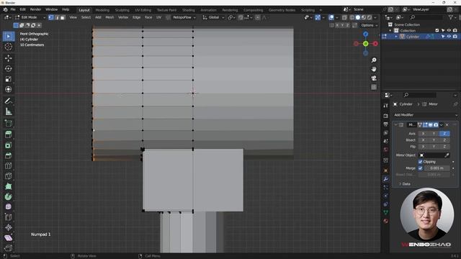Viewport: 461px width, 259px height.
Task: Toggle the Clipping checkbox
Action: tap(421, 162)
